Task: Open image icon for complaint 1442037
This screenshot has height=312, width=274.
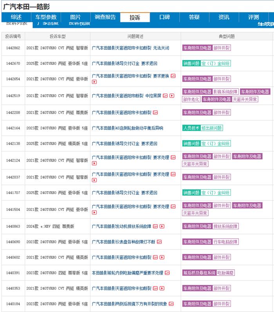Action: click(x=173, y=174)
